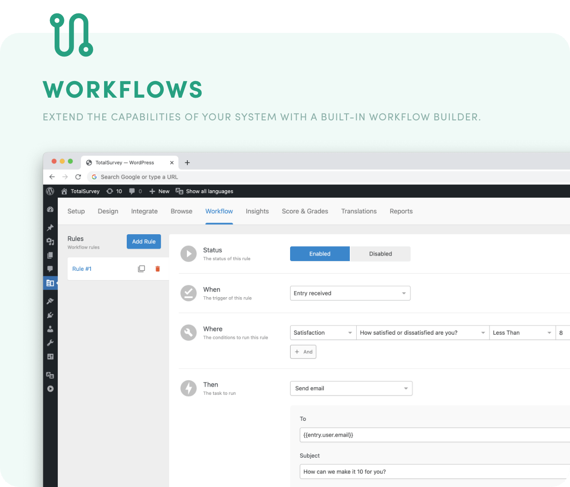Screen dimensions: 570x487
Task: Open the How satisfied or dissatisfied question dropdown
Action: click(x=423, y=332)
